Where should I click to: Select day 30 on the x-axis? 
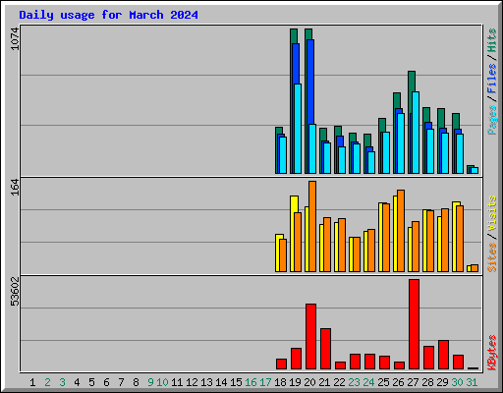[457, 382]
